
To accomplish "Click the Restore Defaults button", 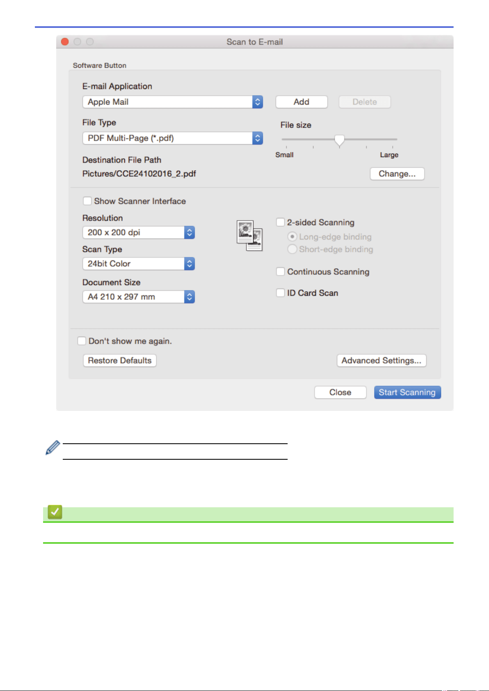I will (120, 360).
